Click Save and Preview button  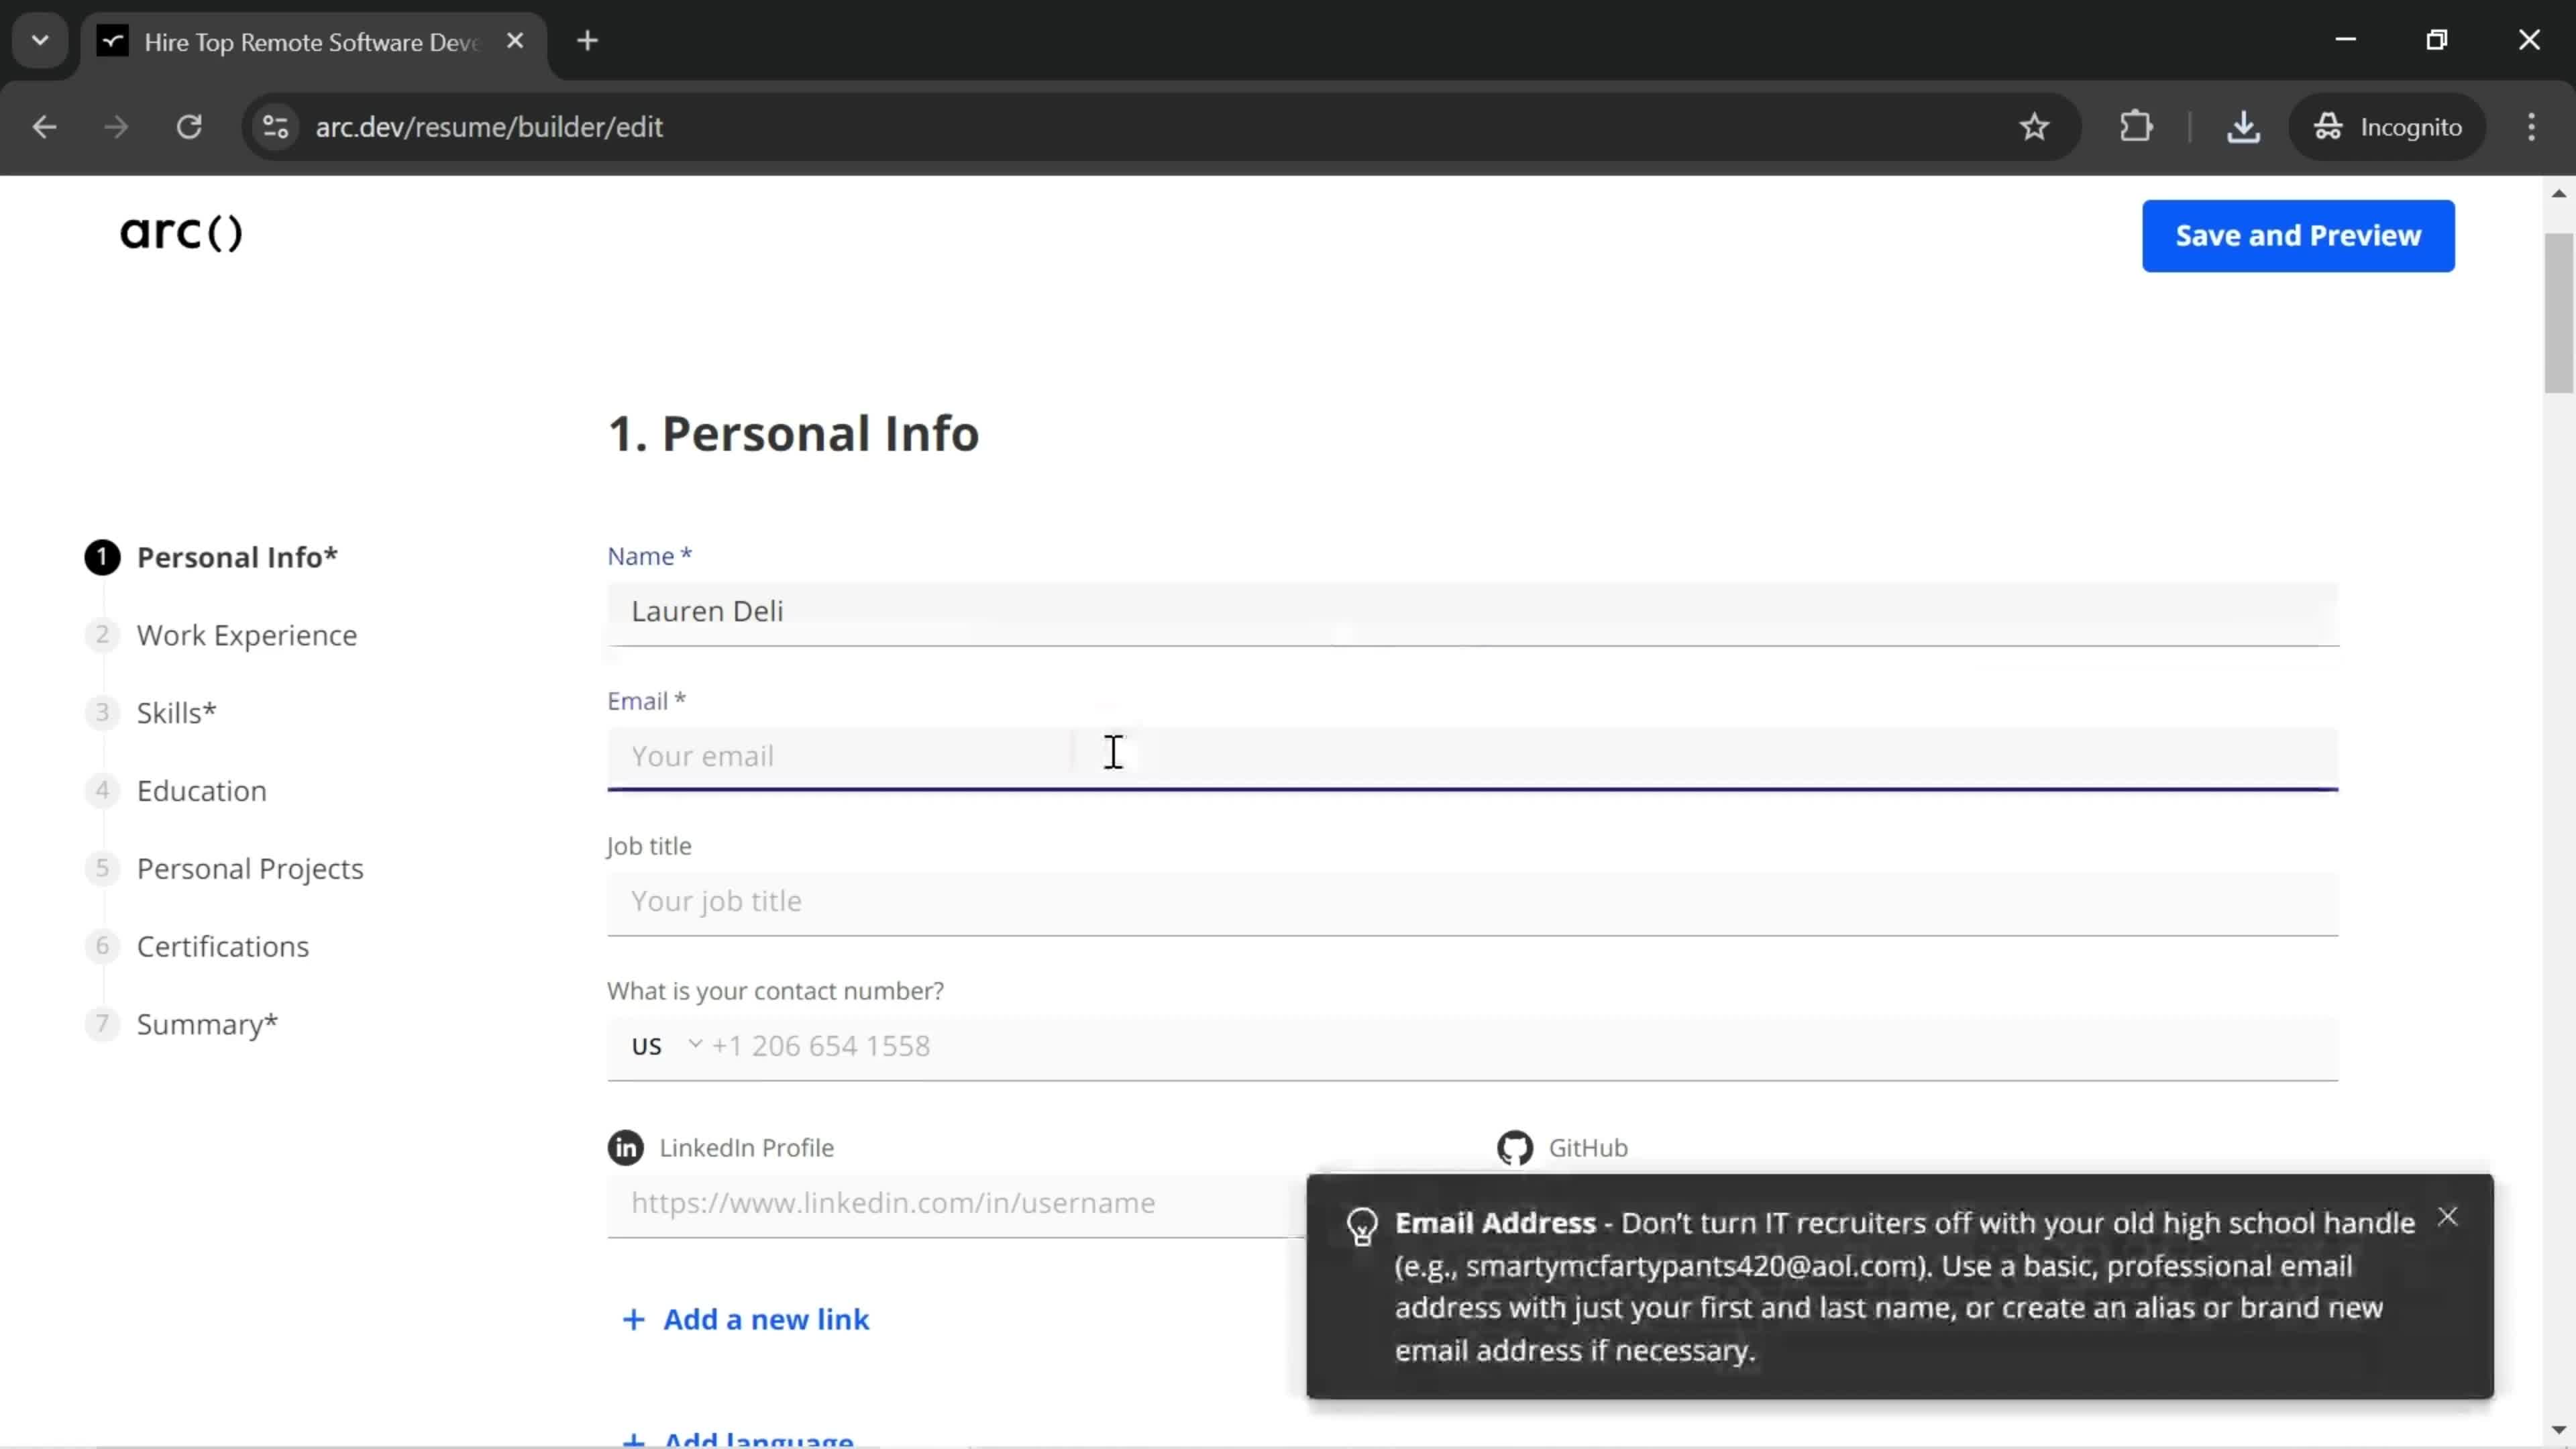tap(2298, 233)
